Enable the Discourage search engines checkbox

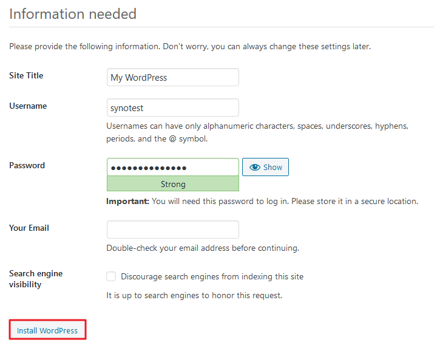[111, 276]
